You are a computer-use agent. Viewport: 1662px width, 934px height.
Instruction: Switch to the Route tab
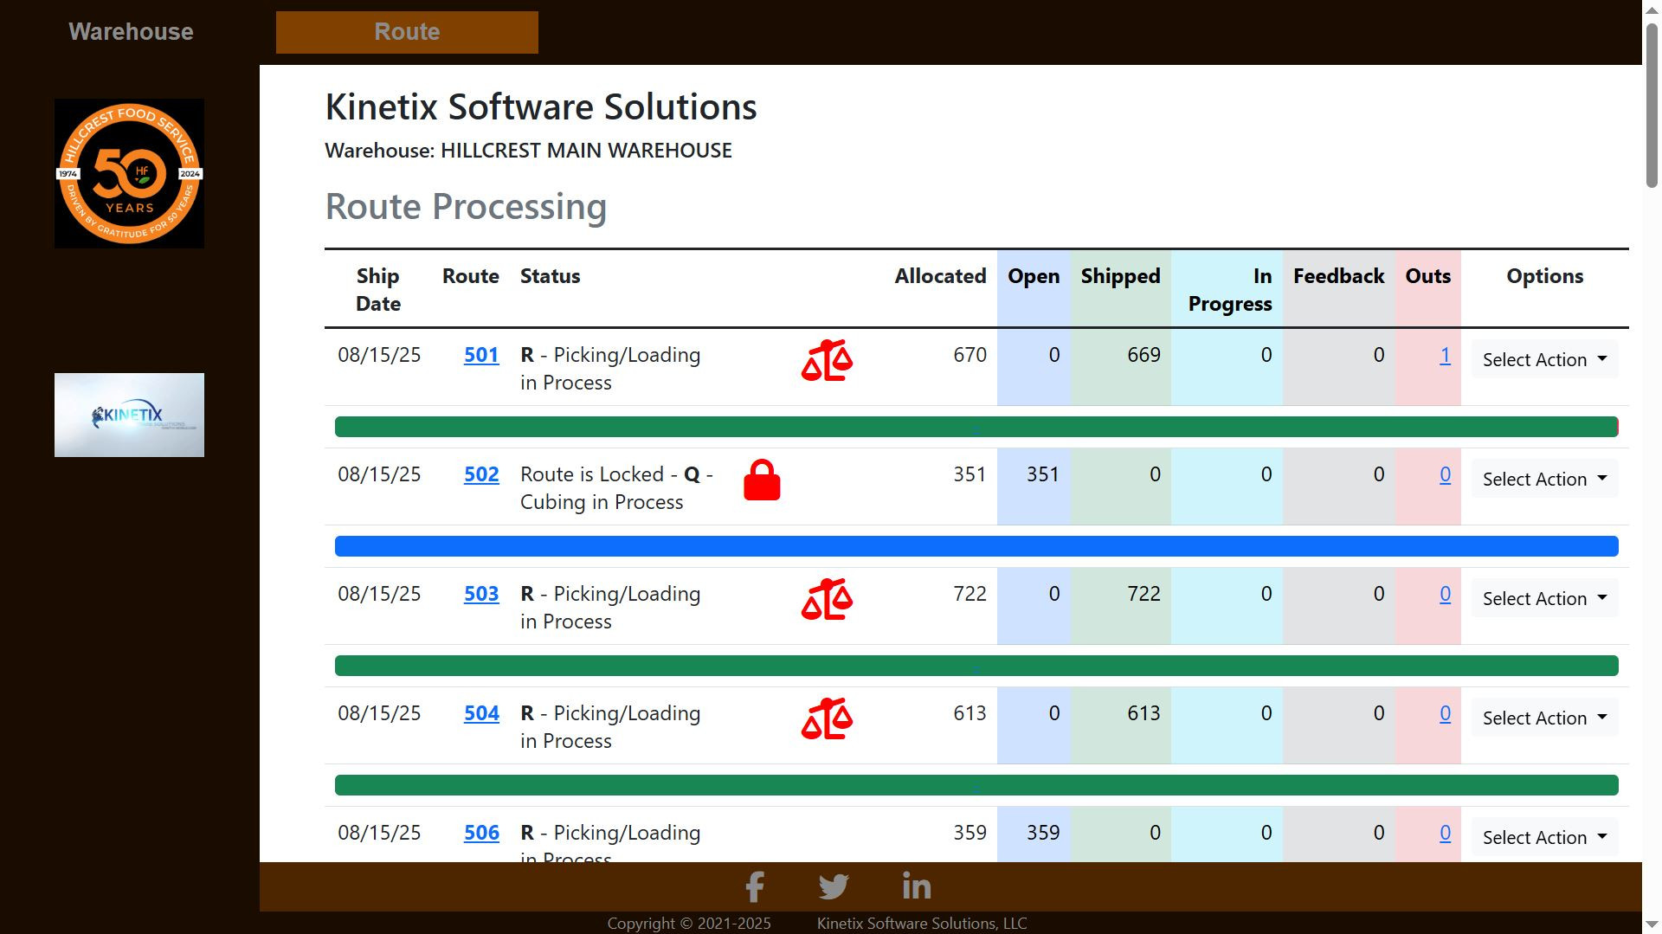tap(407, 32)
